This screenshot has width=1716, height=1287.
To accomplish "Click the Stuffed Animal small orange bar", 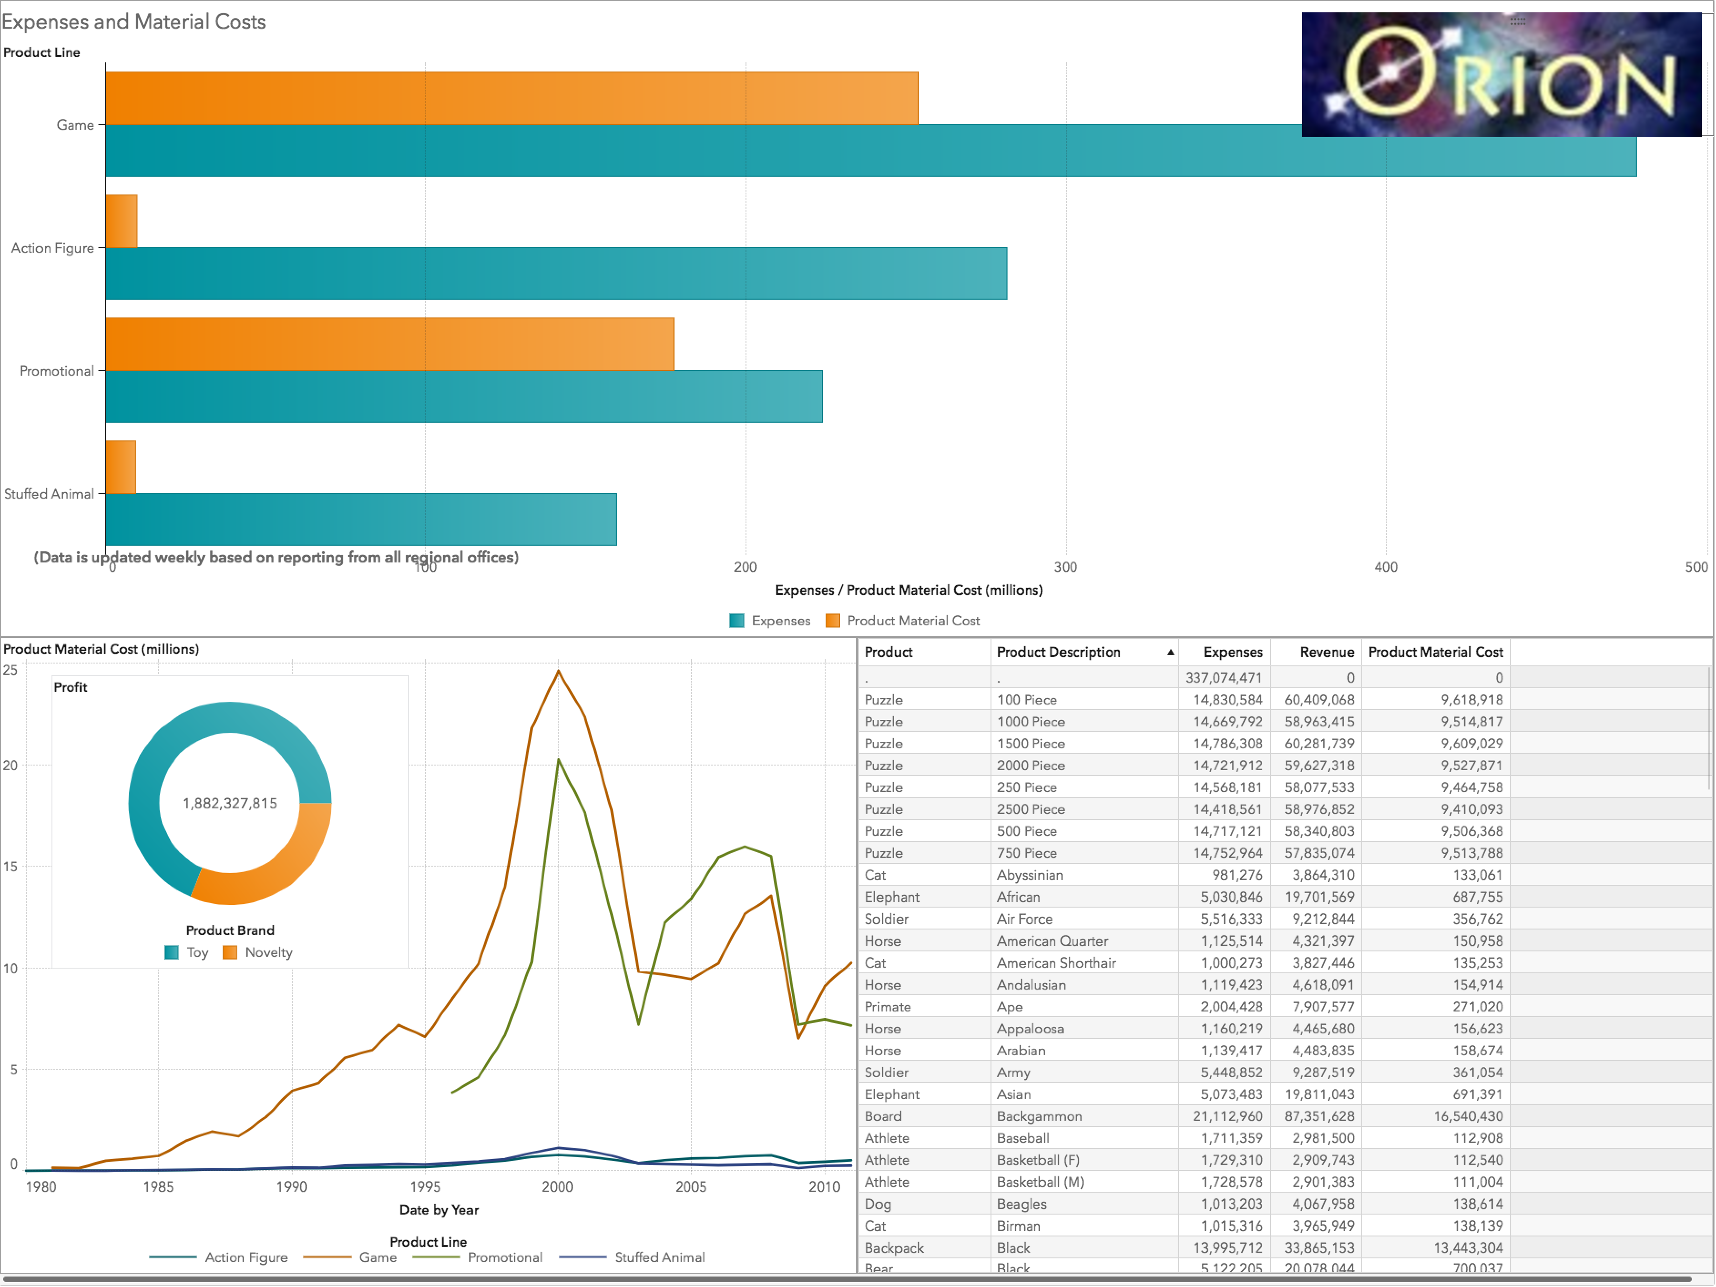I will click(121, 468).
